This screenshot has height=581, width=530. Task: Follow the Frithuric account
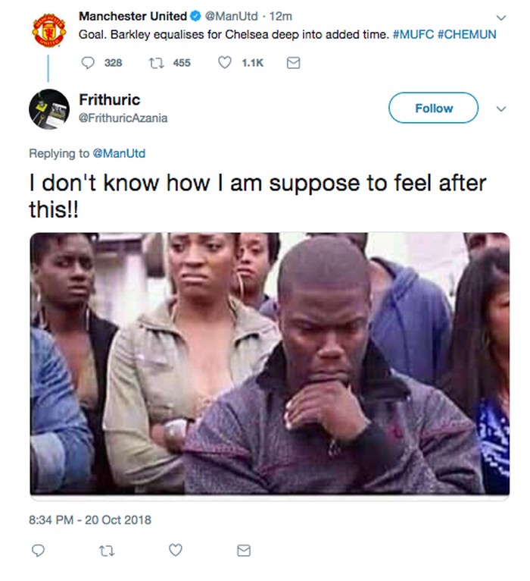[433, 108]
